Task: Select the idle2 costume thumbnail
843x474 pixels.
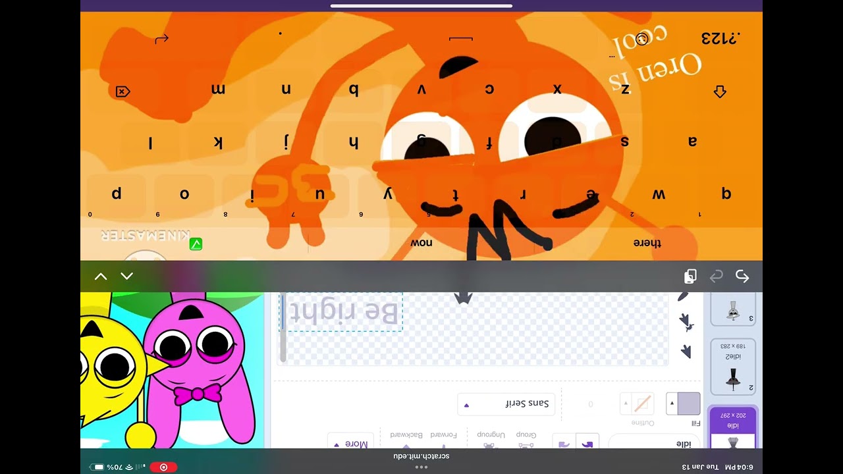Action: [733, 367]
